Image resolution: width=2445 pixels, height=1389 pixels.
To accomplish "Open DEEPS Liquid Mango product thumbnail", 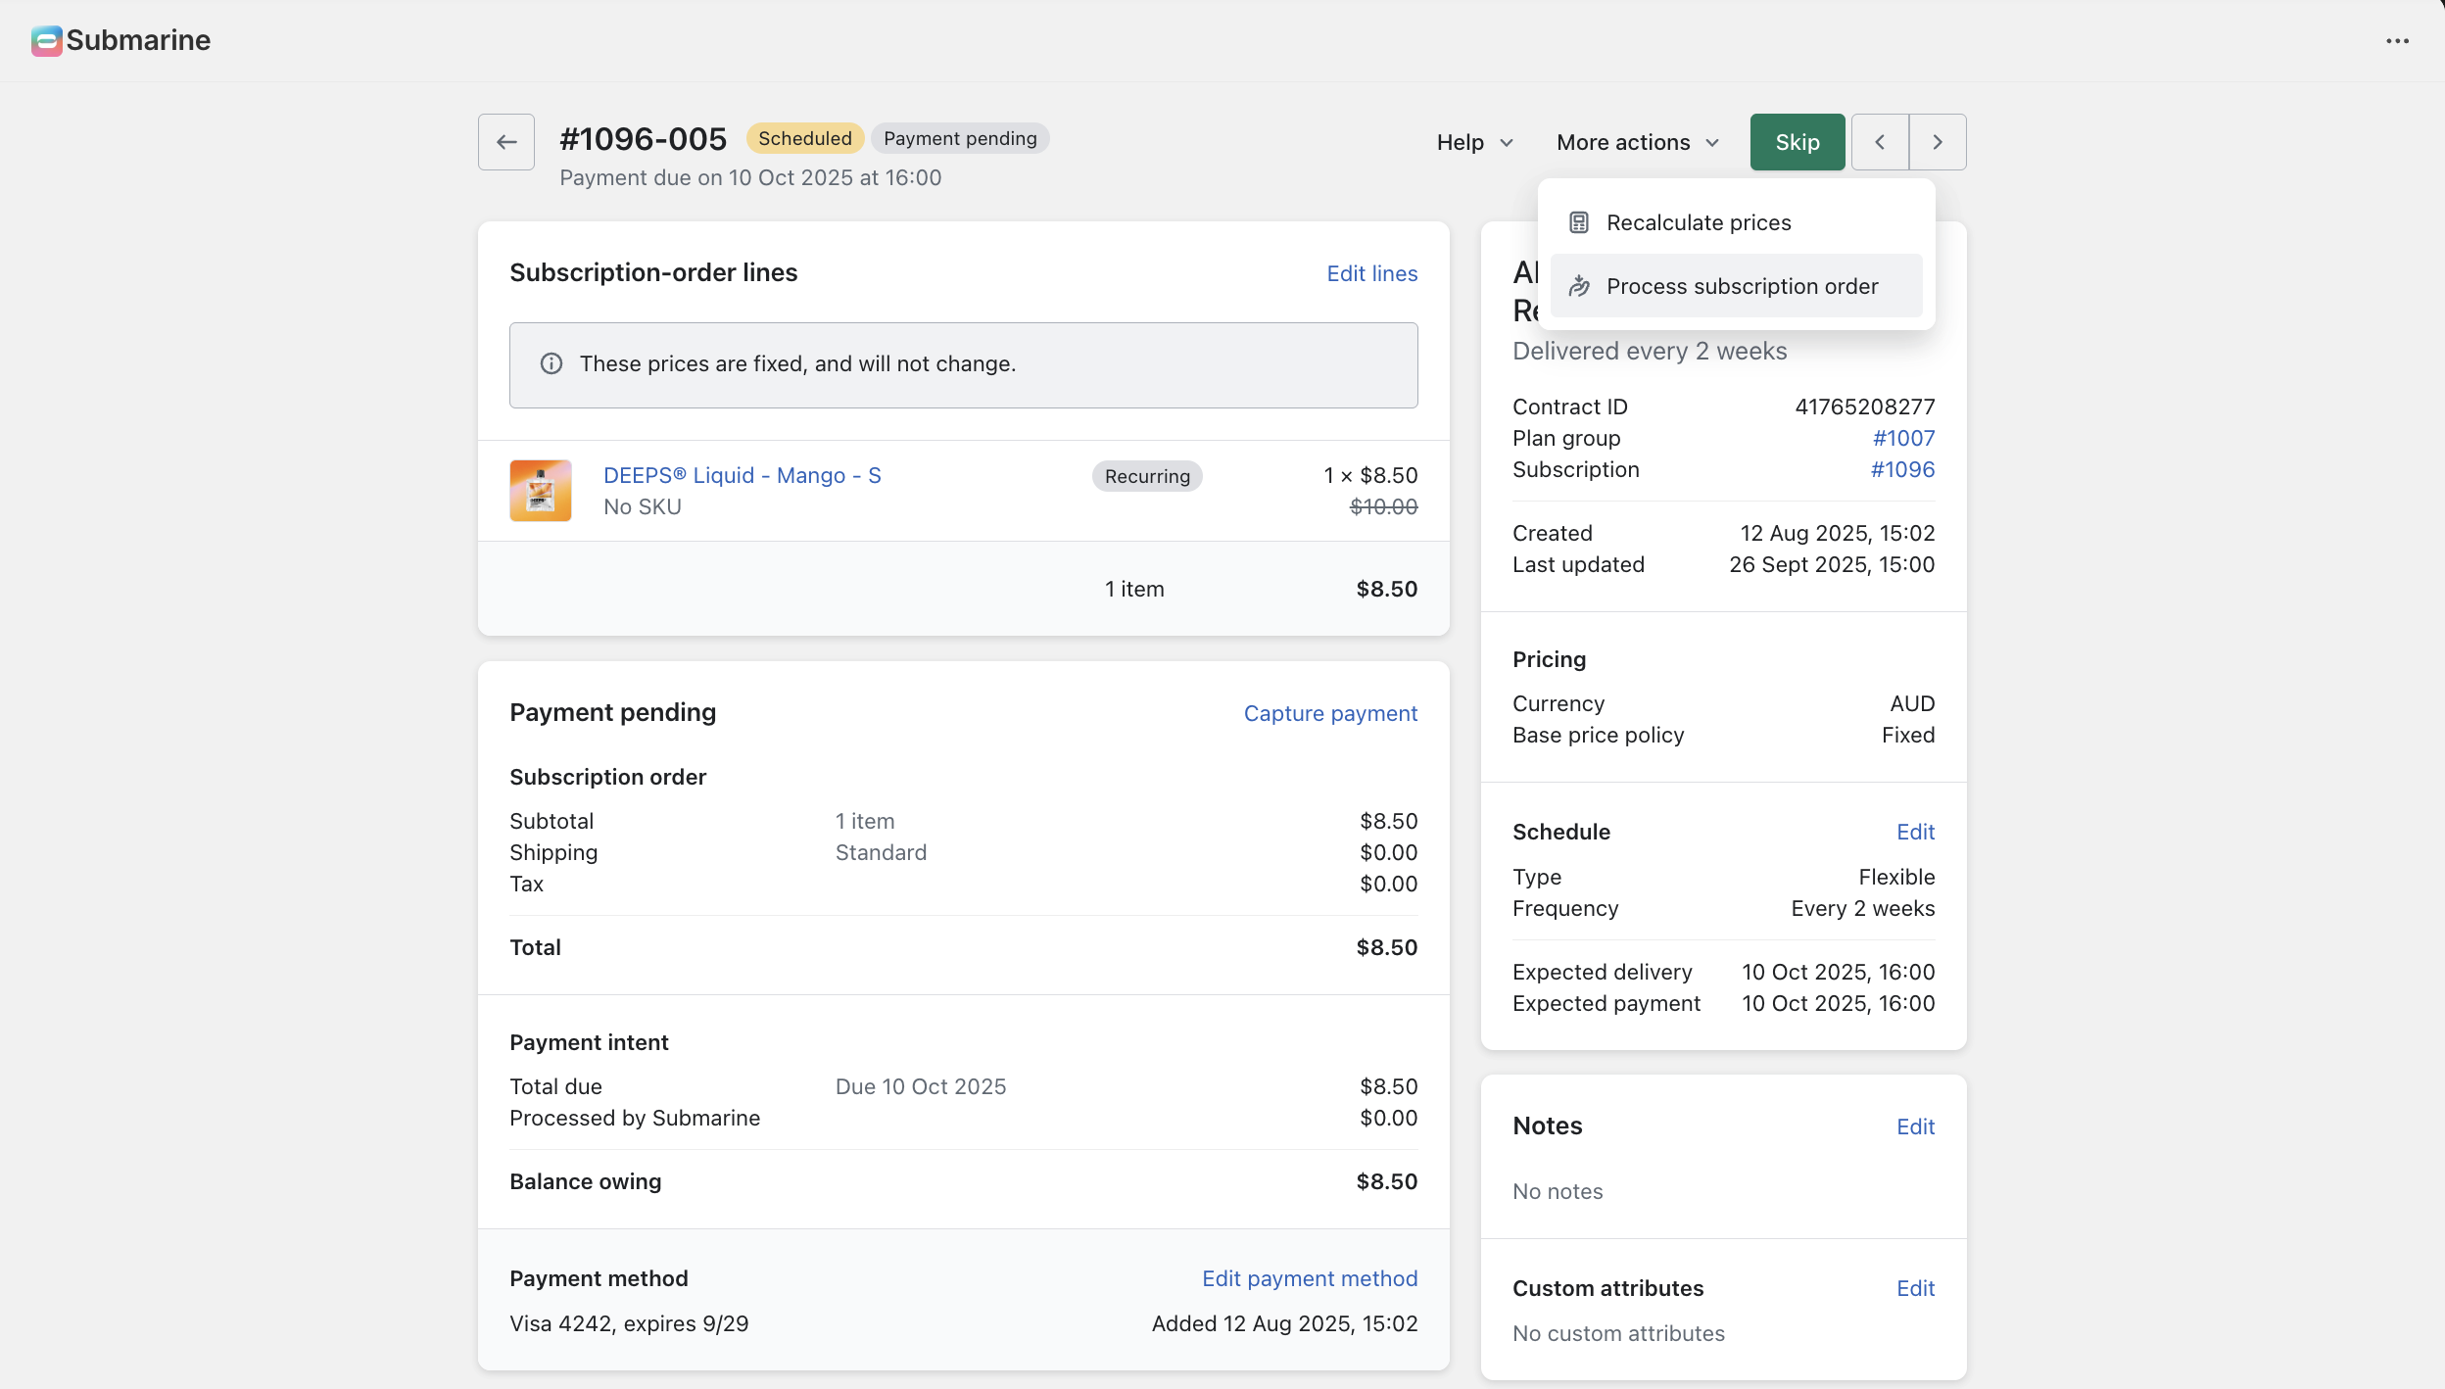I will (x=540, y=491).
